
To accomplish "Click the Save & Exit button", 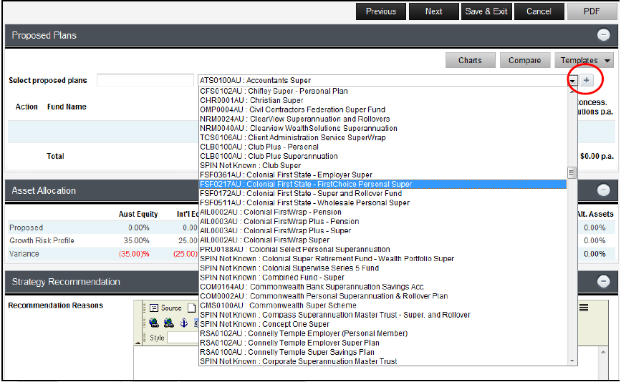I will coord(486,11).
